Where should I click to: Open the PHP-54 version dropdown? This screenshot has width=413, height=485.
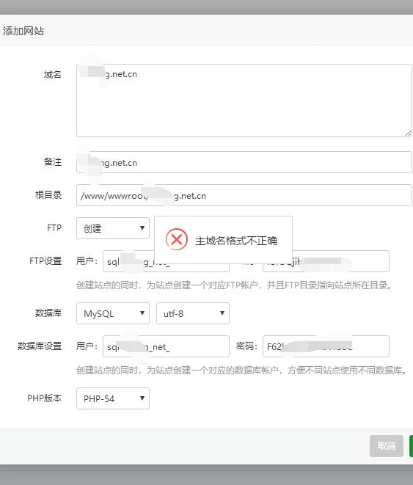tap(113, 398)
